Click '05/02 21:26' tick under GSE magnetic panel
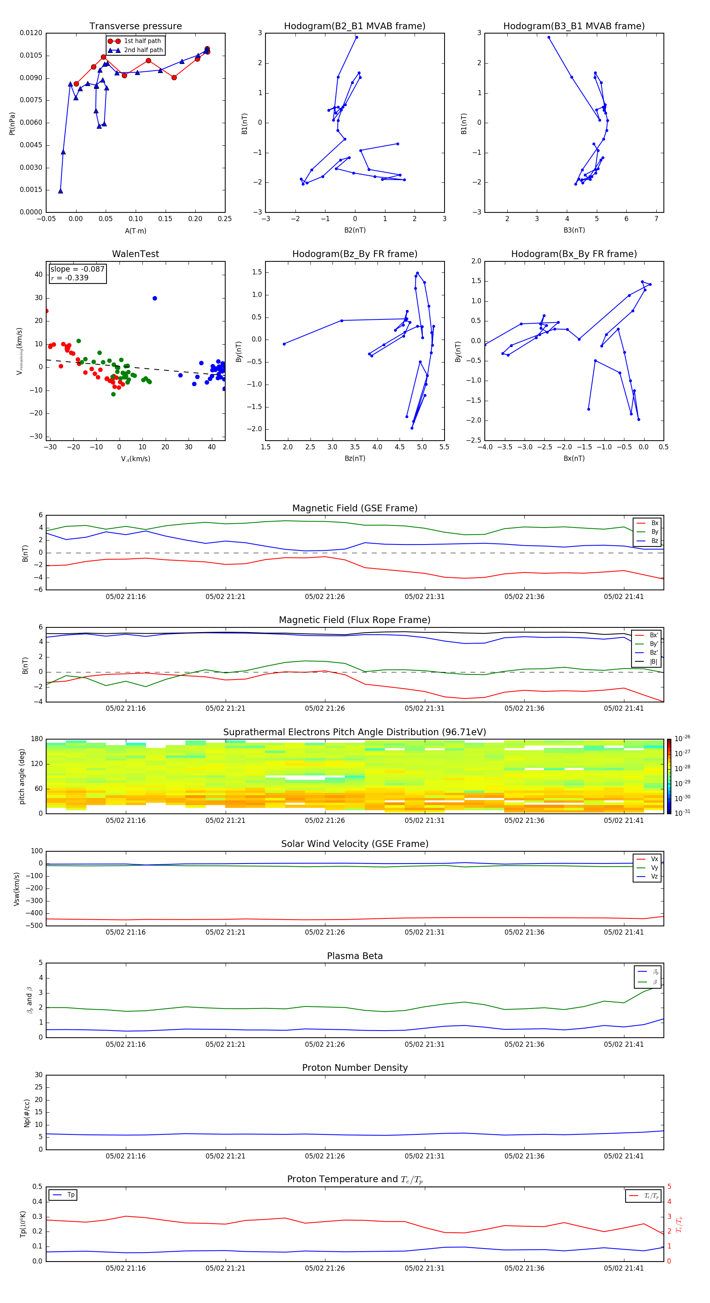710x1303 pixels. [325, 597]
